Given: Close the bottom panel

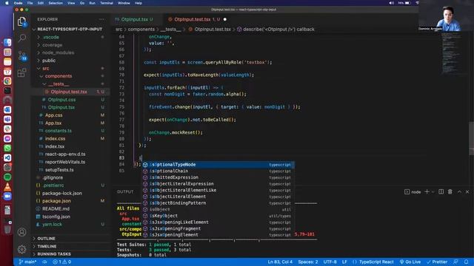Looking at the screenshot, I should pyautogui.click(x=467, y=192).
